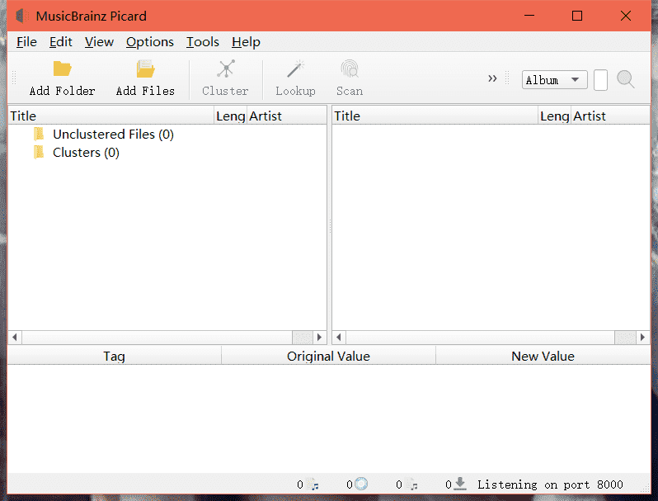658x501 pixels.
Task: Click the Cluster toolbar icon
Action: [x=226, y=69]
